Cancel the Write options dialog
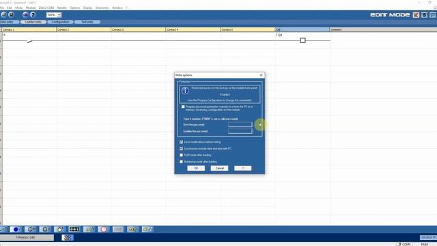The height and width of the screenshot is (246, 437). point(219,168)
